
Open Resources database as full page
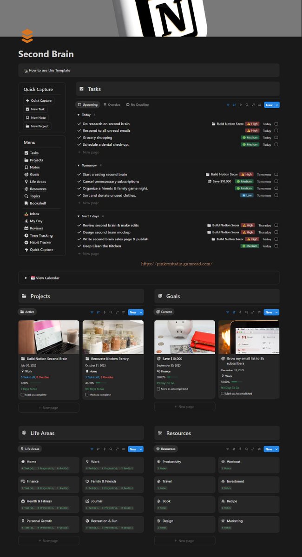[253, 449]
